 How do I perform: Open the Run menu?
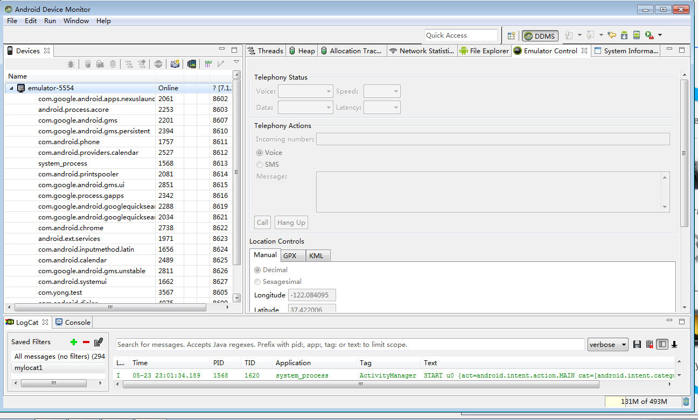[50, 21]
